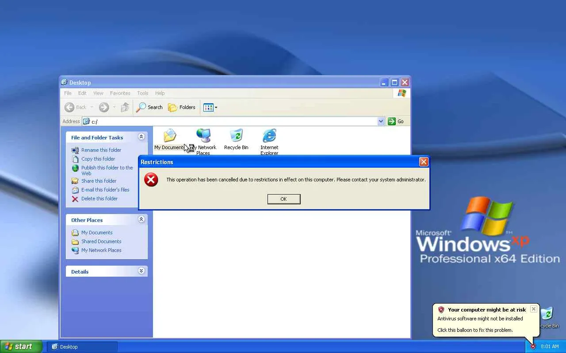
Task: Click the Desktop taskbar button
Action: point(82,347)
